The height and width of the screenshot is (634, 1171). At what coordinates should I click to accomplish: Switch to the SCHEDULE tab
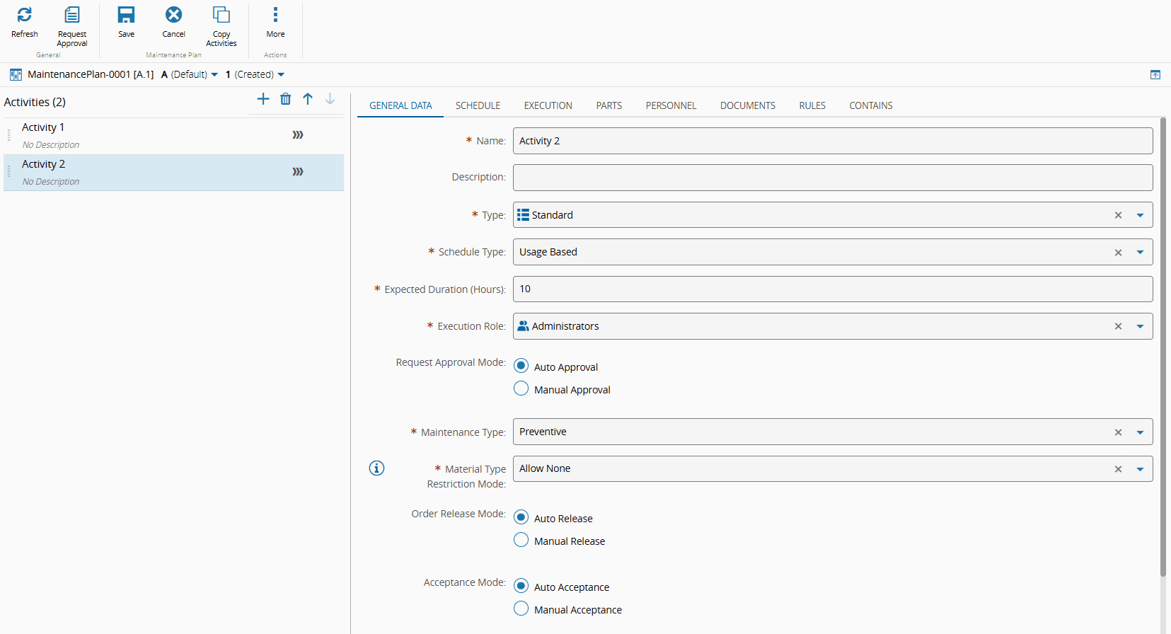pos(478,105)
